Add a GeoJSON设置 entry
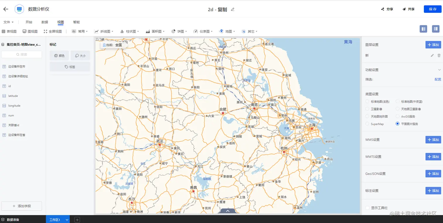Screen dimensions: 443x223 pos(433,174)
